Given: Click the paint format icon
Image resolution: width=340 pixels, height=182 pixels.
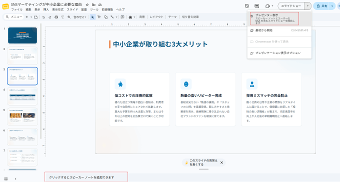Looking at the screenshot, I should [62, 17].
